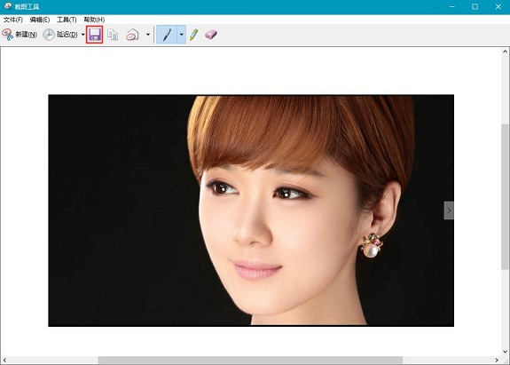Click the Save Snip floppy disk icon
This screenshot has height=365, width=510.
pos(95,35)
